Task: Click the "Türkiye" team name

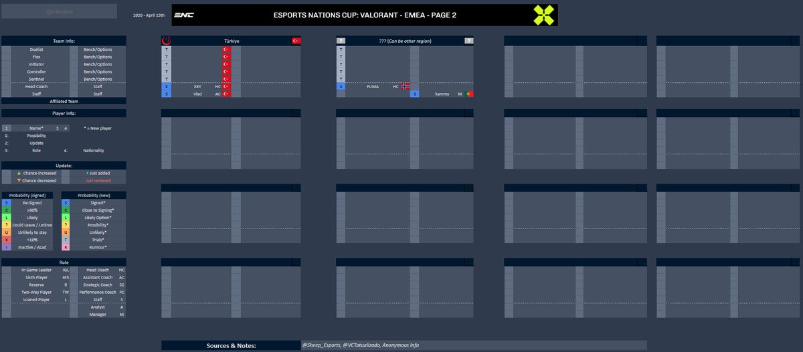Action: pyautogui.click(x=231, y=41)
